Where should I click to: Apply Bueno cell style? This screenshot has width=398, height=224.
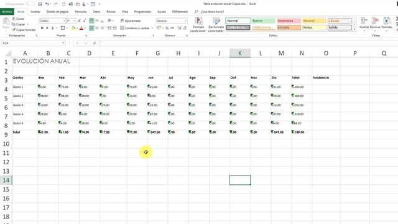[x=264, y=21]
